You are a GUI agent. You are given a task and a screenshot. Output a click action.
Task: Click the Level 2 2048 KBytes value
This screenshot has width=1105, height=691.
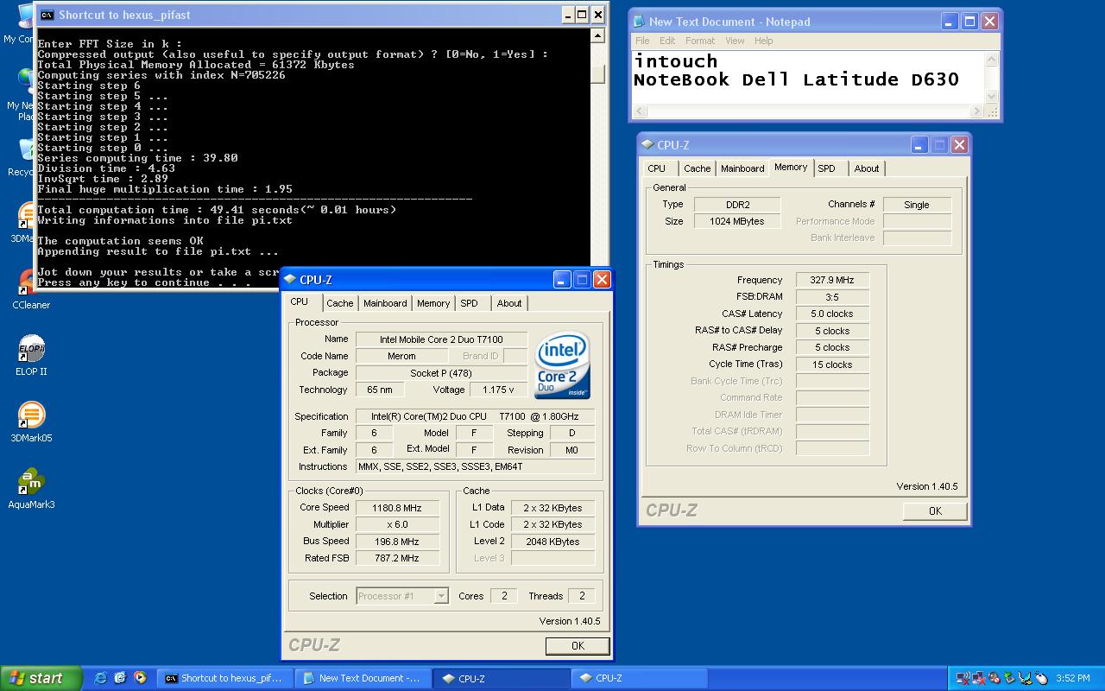[552, 542]
